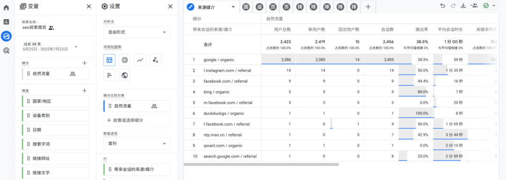
Task: Switch to the 设 tab
Action: [x=259, y=7]
